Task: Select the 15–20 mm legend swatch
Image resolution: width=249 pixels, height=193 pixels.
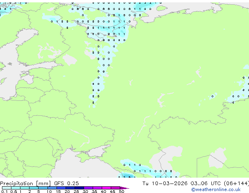Action: (61, 188)
